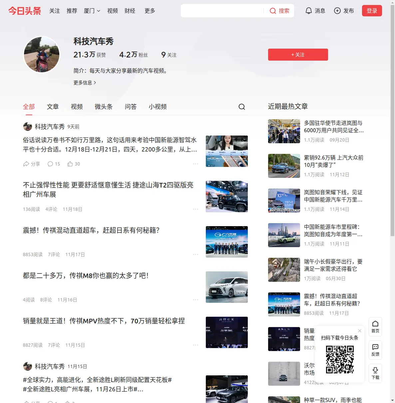This screenshot has height=403, width=395.
Task: Search within this author's posts
Action: pyautogui.click(x=242, y=107)
